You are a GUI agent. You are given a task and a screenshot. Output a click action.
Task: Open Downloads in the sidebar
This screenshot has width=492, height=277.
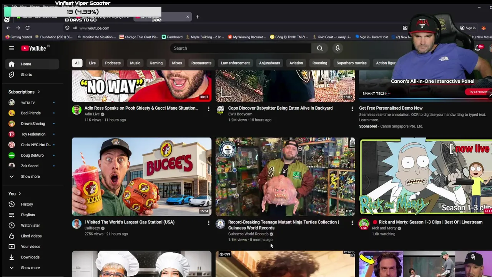pos(32,257)
